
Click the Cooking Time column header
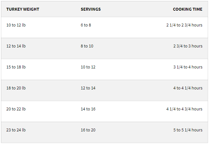tap(188, 9)
